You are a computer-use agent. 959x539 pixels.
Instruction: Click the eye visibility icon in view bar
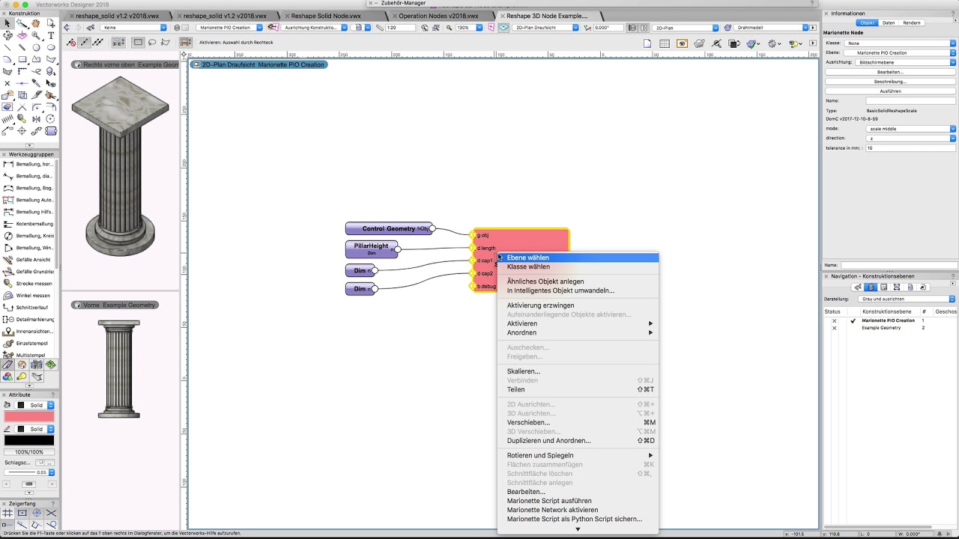click(x=683, y=43)
